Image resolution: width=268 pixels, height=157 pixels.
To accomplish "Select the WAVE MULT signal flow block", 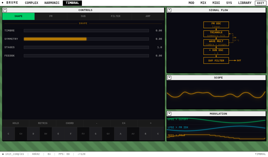I will pyautogui.click(x=216, y=43).
